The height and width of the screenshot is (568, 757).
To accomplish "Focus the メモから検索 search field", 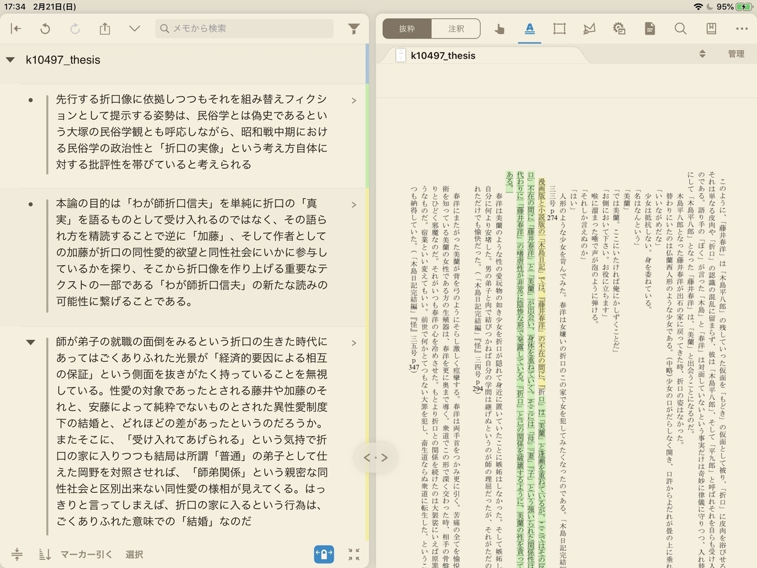I will [244, 28].
